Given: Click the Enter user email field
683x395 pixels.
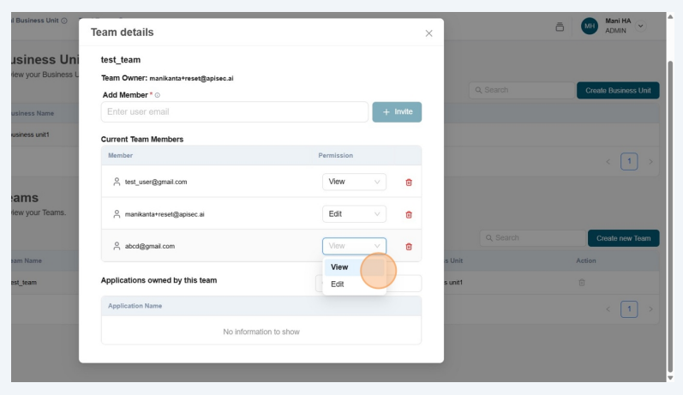Looking at the screenshot, I should (x=234, y=112).
